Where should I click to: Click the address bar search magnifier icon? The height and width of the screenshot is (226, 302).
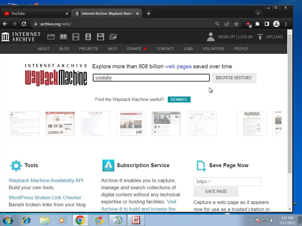point(217,24)
